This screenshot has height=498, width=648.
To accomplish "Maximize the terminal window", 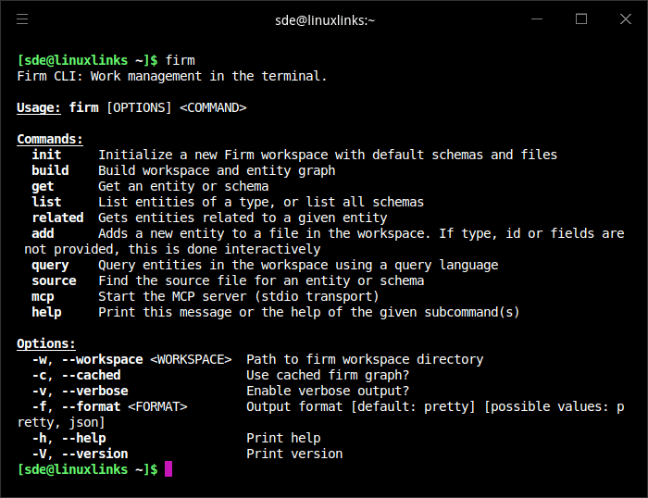I will [x=581, y=19].
